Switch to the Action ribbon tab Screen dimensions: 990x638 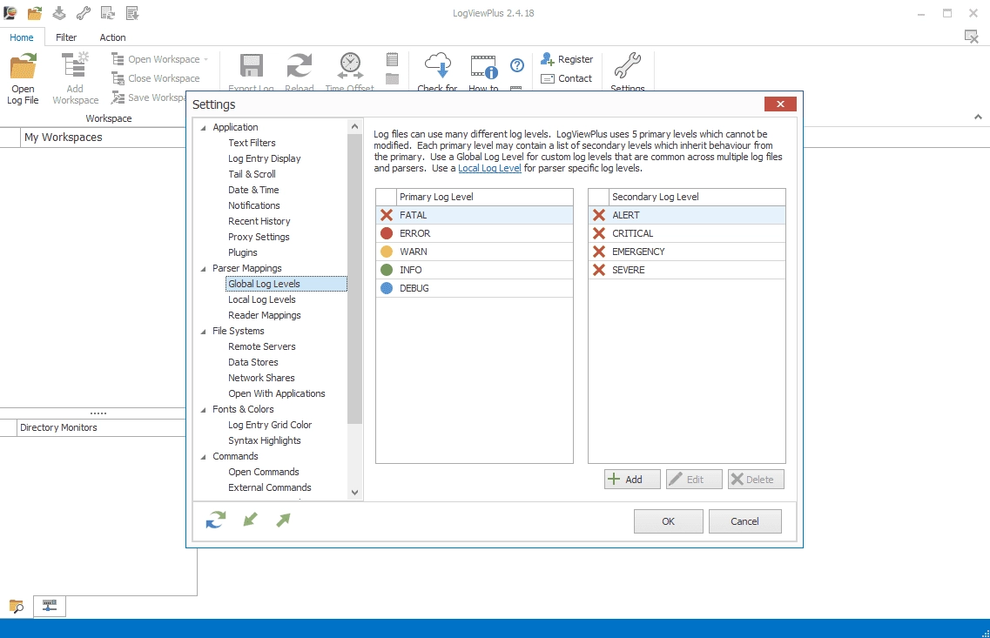[112, 37]
